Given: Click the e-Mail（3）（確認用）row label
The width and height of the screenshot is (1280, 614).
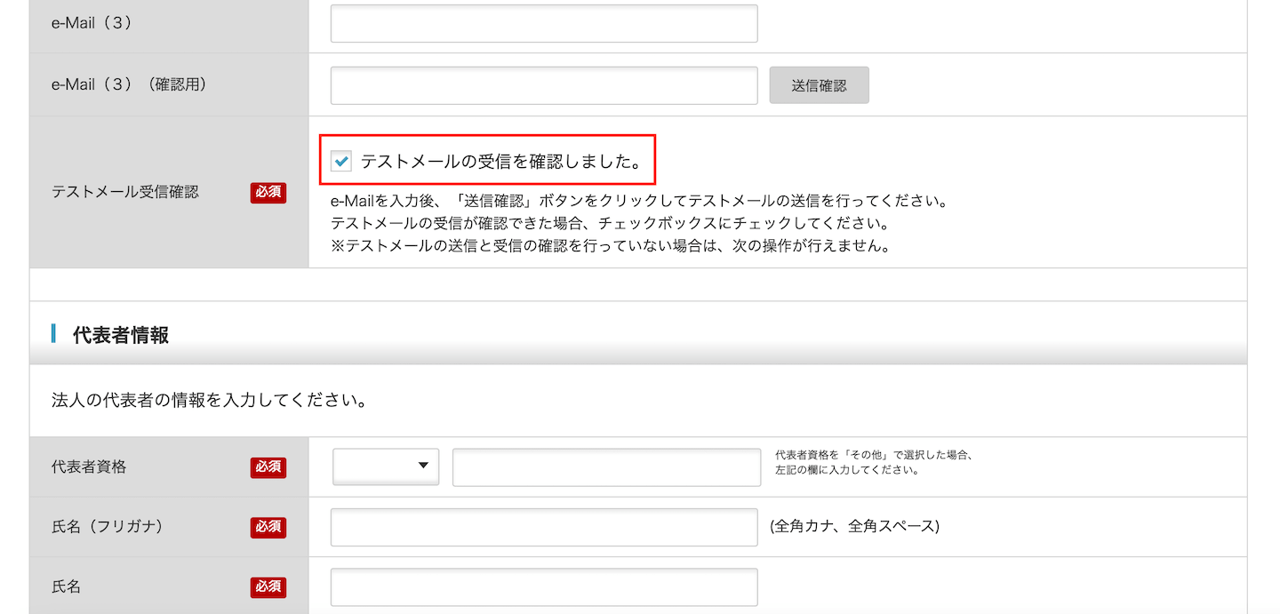Looking at the screenshot, I should tap(129, 84).
